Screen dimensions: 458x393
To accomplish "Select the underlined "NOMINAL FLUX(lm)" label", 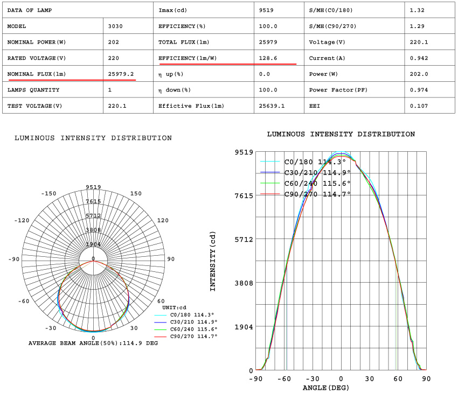I will pyautogui.click(x=37, y=74).
